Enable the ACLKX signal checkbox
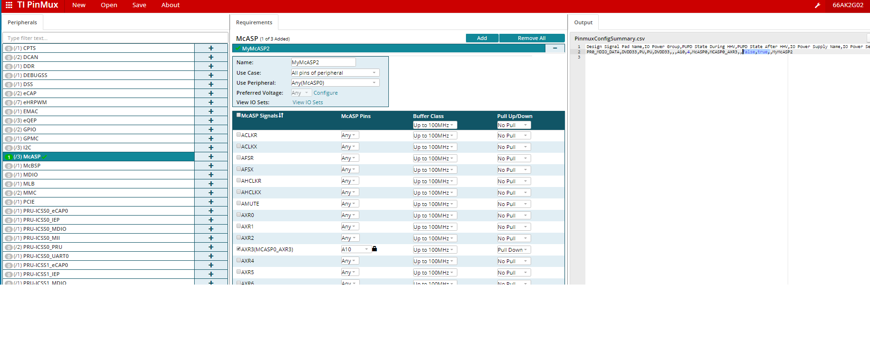Screen dimensions: 870x345 pos(238,146)
